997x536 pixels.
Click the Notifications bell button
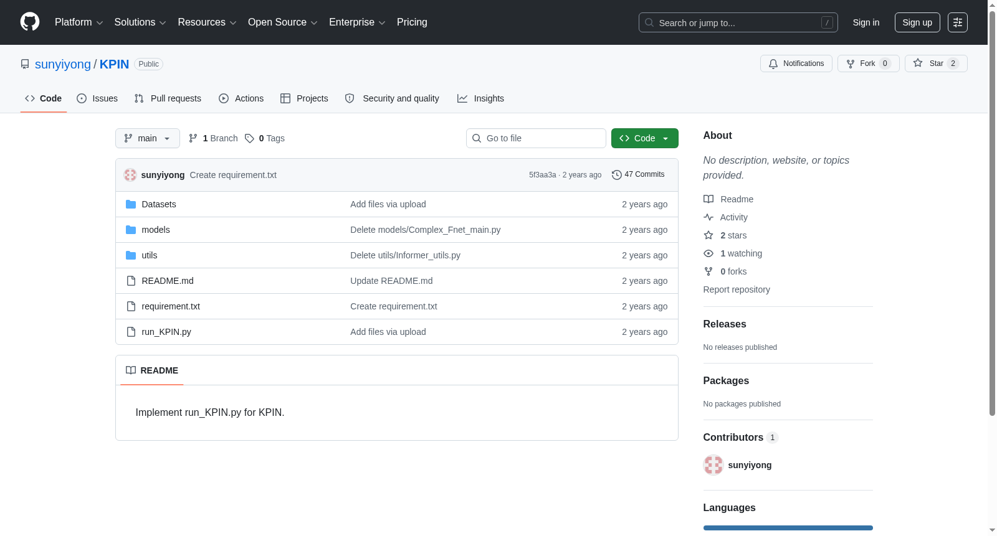tap(796, 63)
